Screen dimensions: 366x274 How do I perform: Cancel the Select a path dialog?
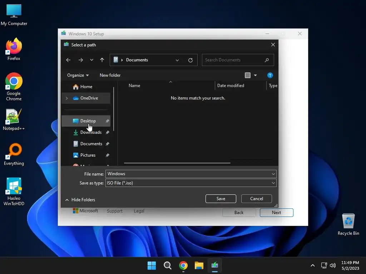(257, 199)
